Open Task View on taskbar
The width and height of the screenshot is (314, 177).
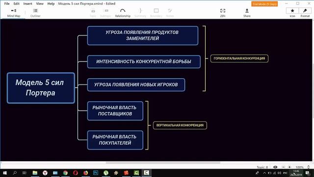[25, 173]
